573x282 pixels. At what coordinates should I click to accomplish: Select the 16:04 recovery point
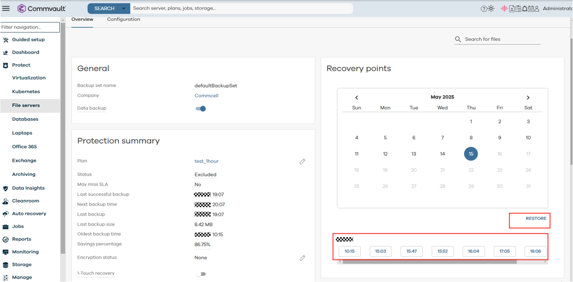tap(473, 251)
